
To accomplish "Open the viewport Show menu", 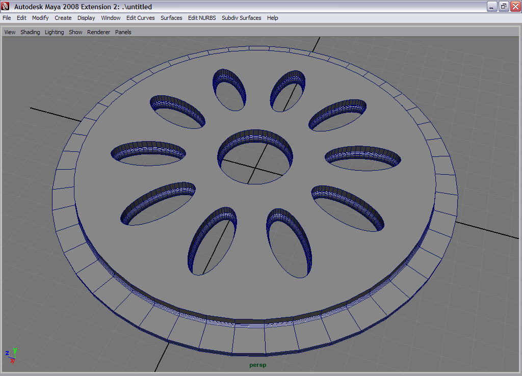I will [75, 32].
